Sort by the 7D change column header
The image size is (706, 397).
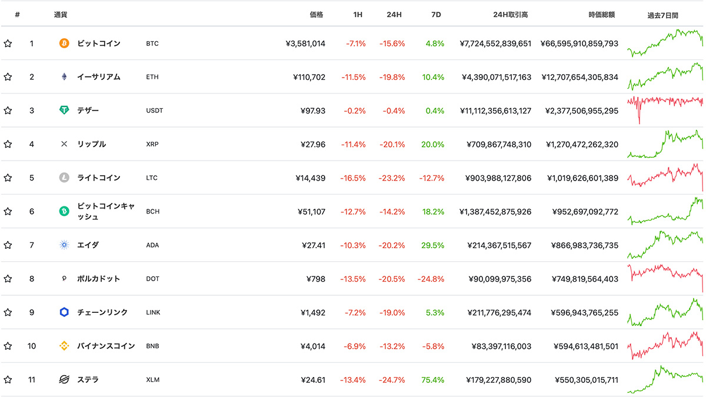(436, 15)
